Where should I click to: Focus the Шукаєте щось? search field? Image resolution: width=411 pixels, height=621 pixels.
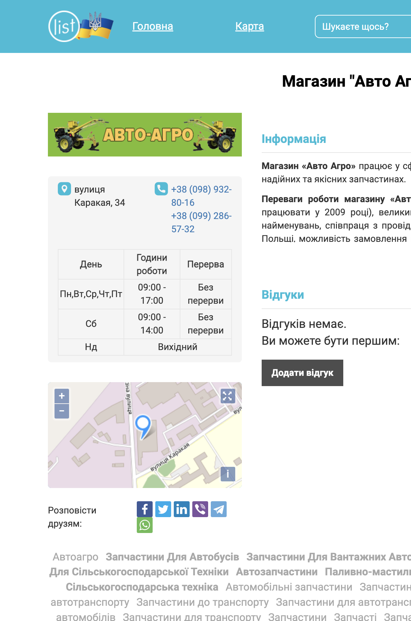[363, 26]
